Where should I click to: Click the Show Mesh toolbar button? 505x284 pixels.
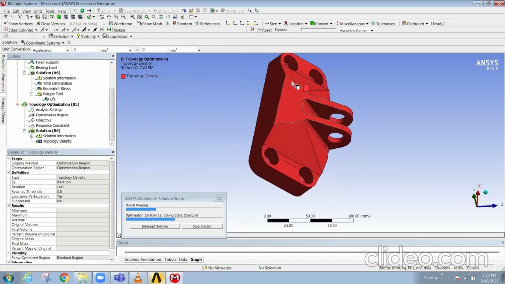149,24
